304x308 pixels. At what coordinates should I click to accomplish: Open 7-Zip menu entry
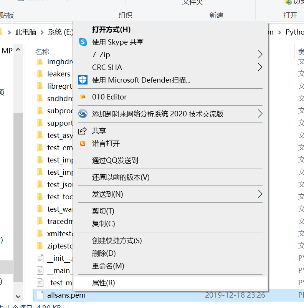170,55
